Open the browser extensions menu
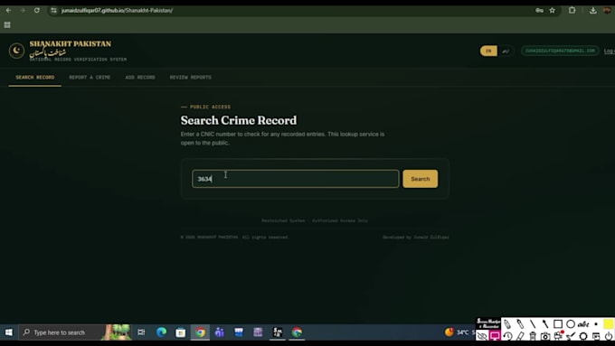Viewport: 615px width, 346px height. (572, 10)
